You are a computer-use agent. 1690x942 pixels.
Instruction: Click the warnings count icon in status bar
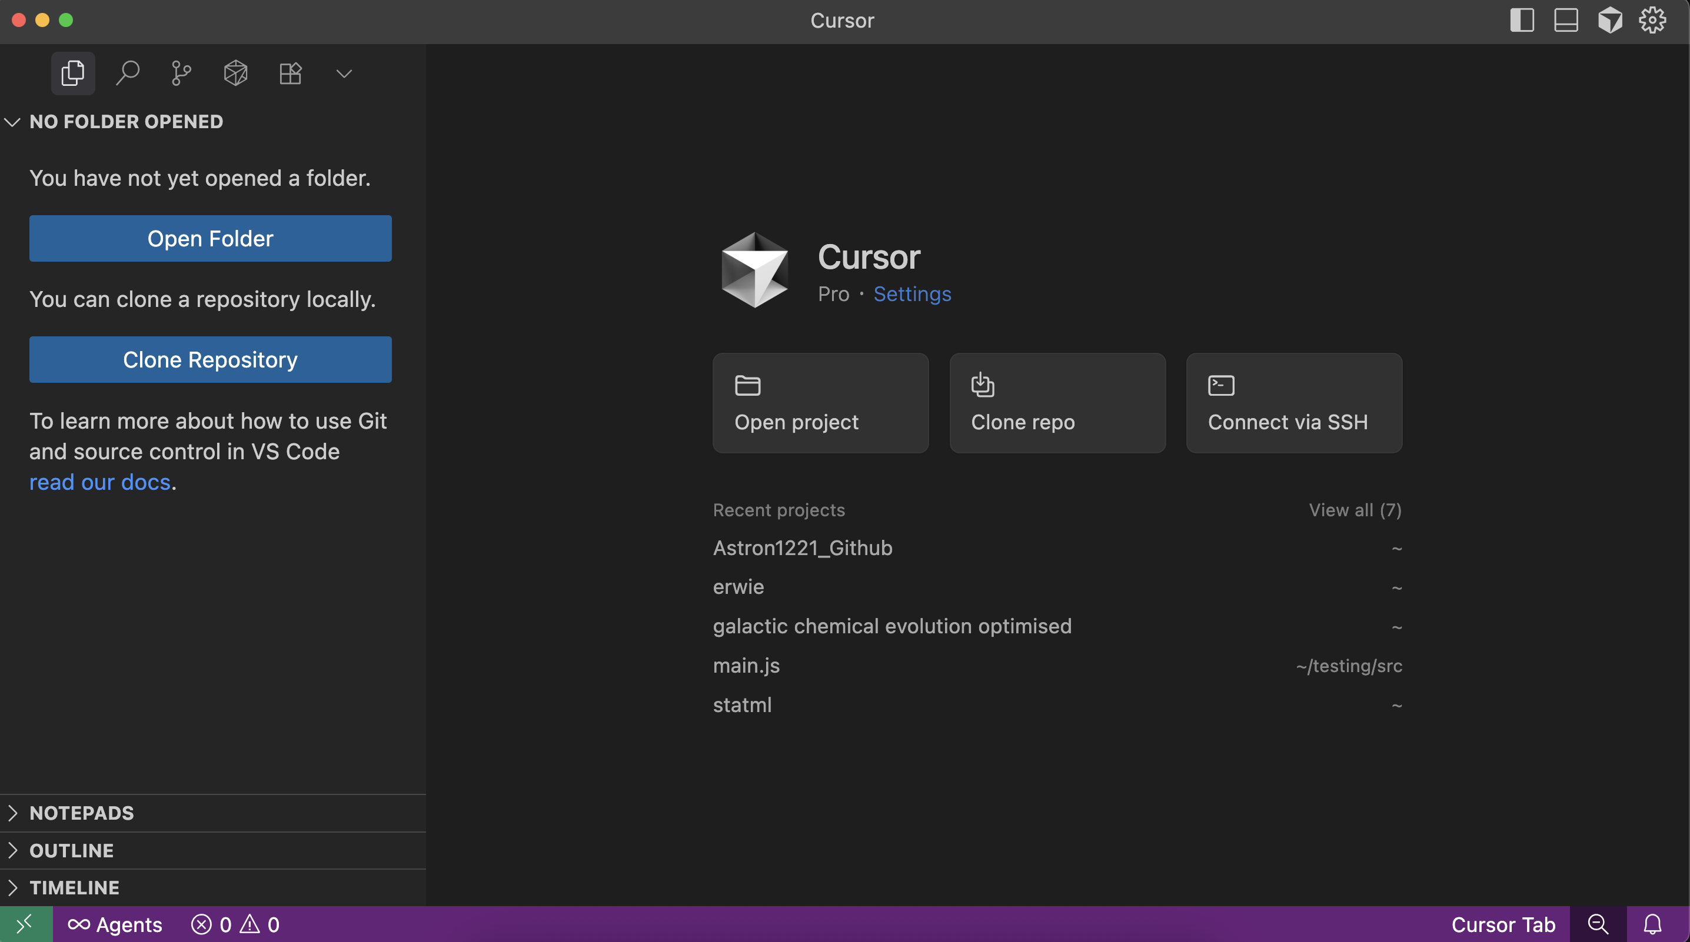[250, 924]
